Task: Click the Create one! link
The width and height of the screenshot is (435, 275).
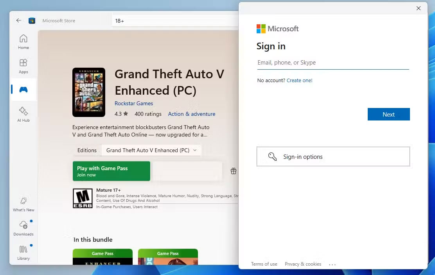Action: click(x=299, y=80)
